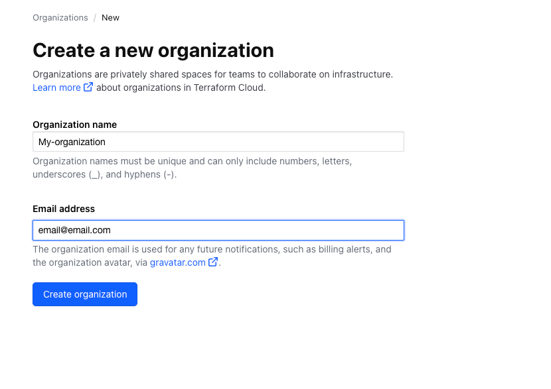Focus the Email address input field
551x389 pixels.
click(218, 230)
